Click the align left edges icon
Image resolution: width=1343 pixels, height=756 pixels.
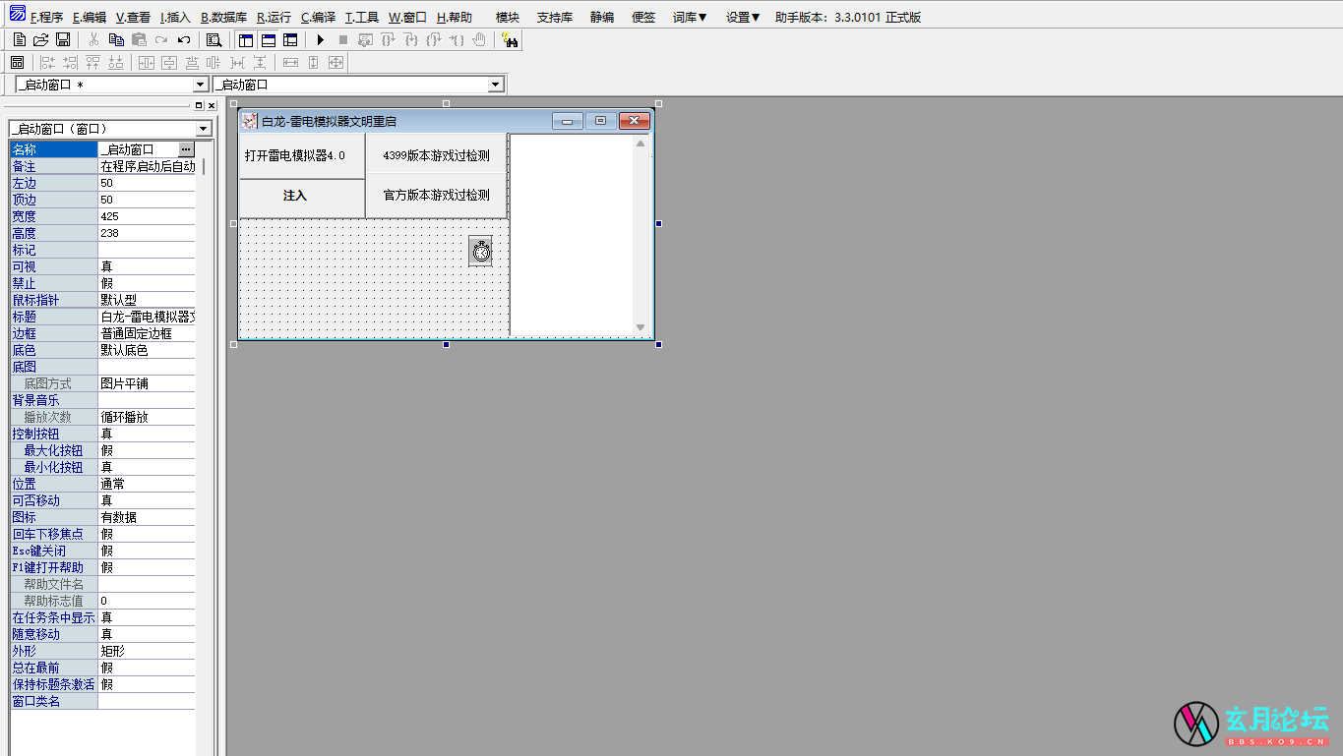[x=47, y=63]
